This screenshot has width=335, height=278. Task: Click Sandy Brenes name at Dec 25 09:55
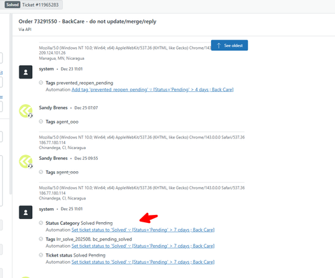click(x=53, y=158)
